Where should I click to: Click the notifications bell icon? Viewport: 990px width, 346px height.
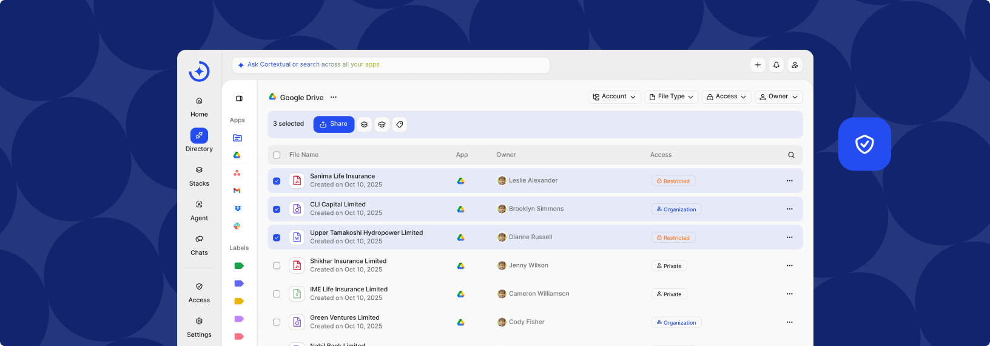click(776, 65)
